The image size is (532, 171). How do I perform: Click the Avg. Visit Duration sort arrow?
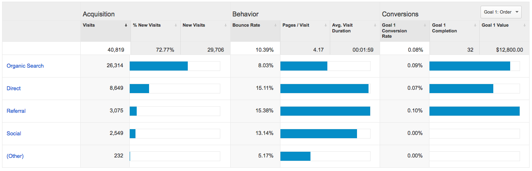pos(375,25)
